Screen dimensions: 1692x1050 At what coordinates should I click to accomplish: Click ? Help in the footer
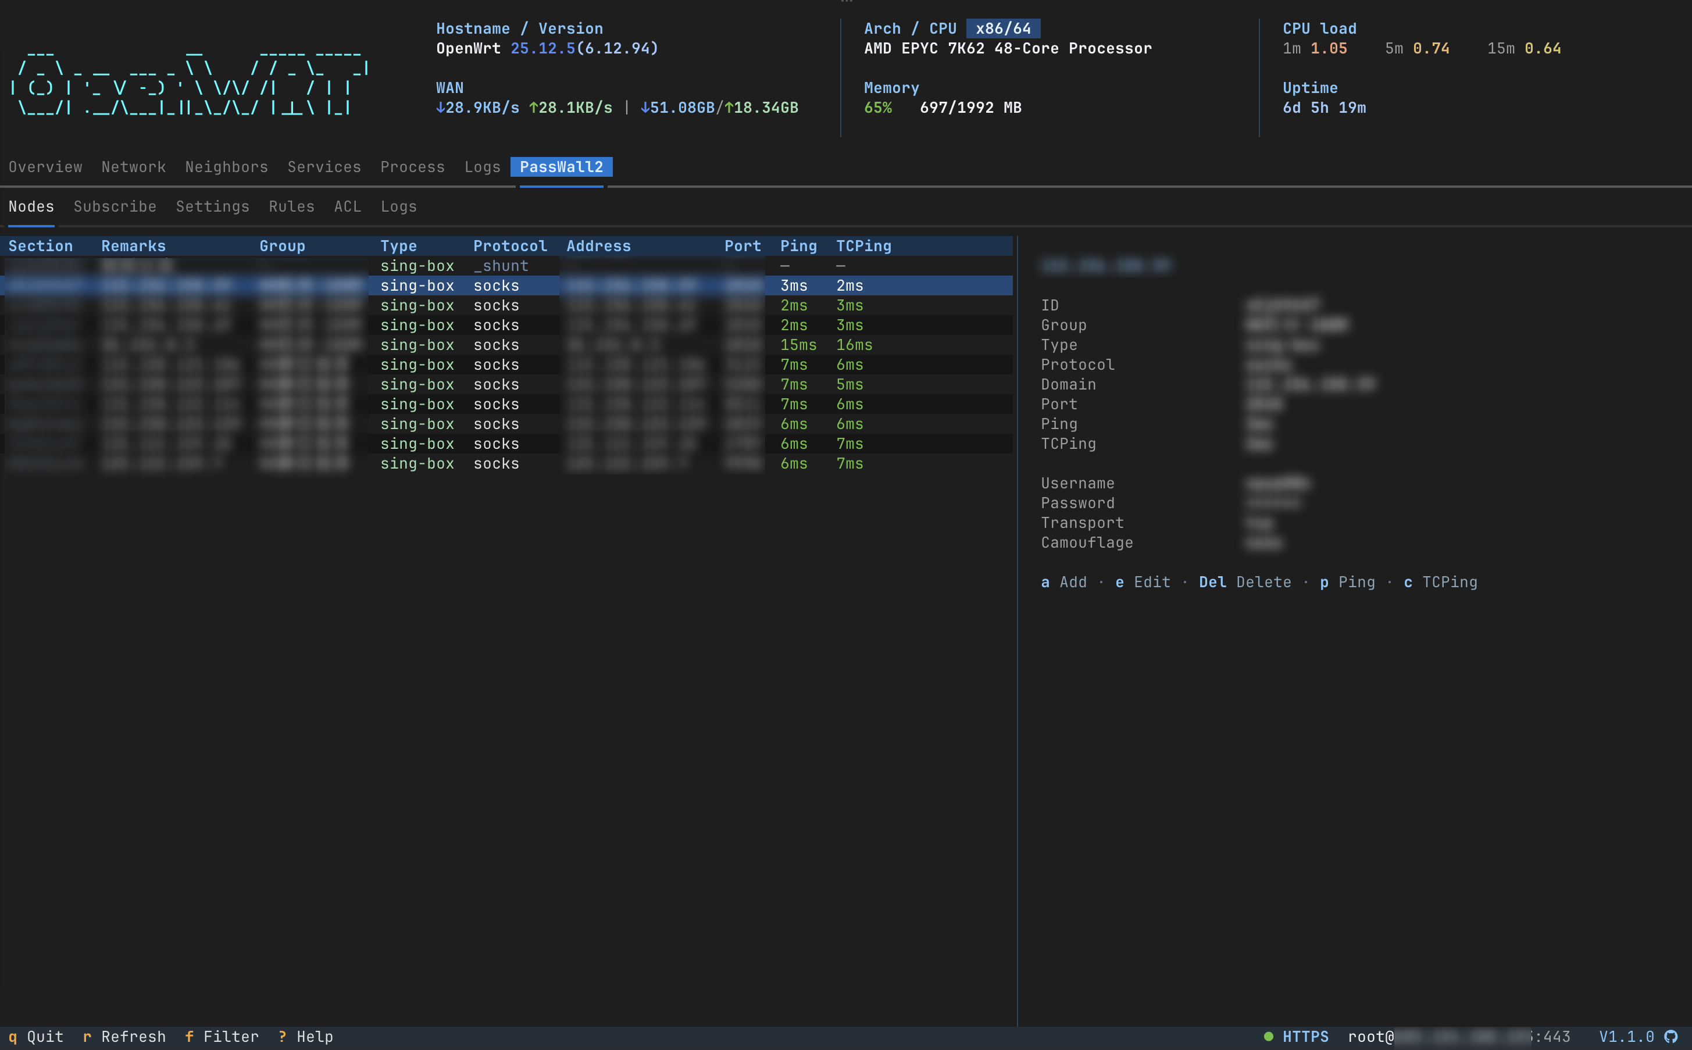305,1037
